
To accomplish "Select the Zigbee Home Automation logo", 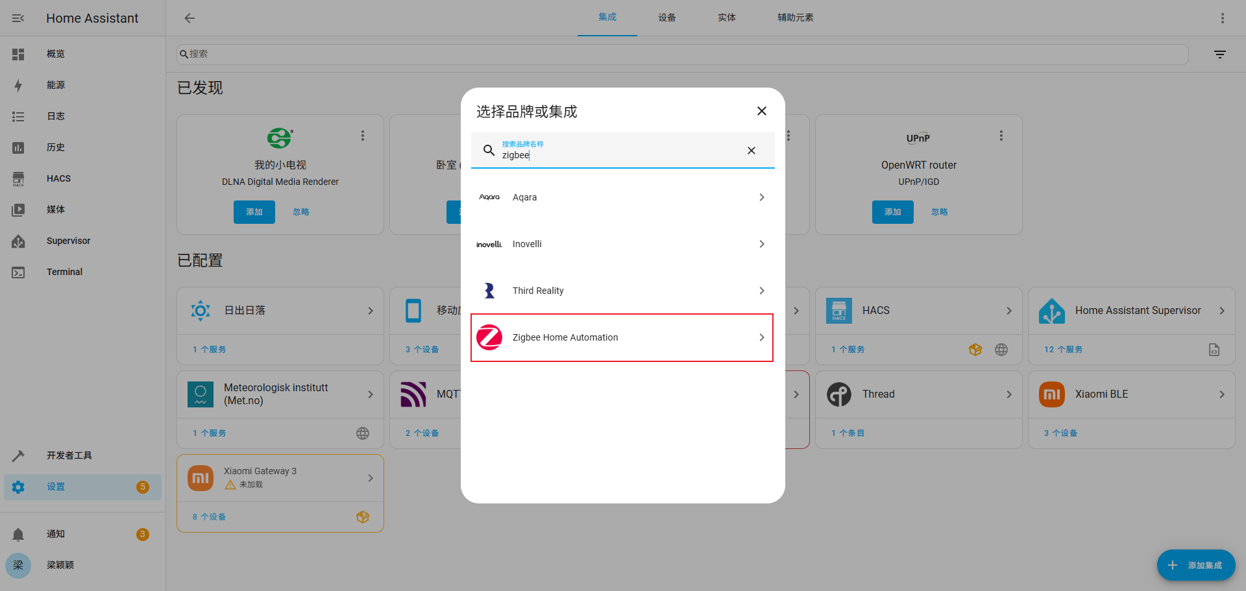I will click(x=489, y=337).
